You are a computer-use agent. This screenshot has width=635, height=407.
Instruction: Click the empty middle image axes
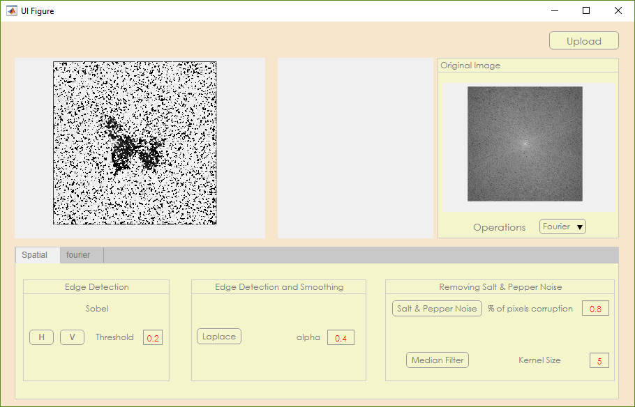pos(356,148)
